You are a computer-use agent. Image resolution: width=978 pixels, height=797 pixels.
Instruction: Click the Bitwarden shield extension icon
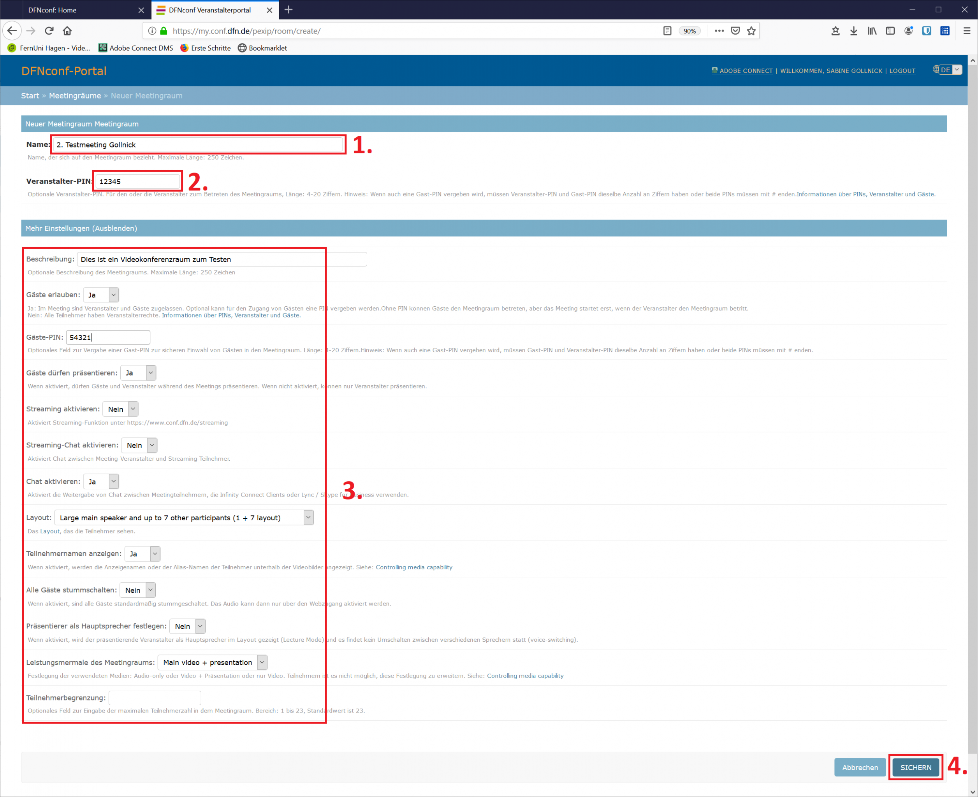[927, 31]
